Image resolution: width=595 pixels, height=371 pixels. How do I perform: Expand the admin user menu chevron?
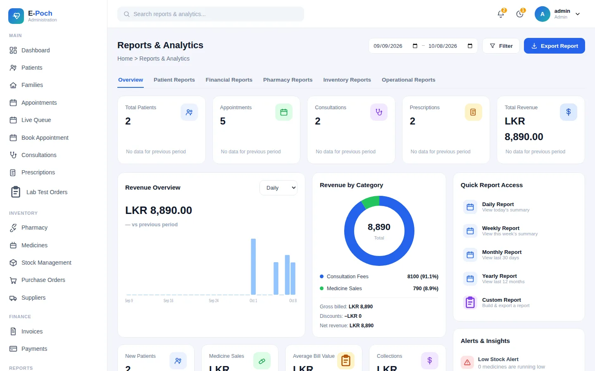tap(578, 14)
